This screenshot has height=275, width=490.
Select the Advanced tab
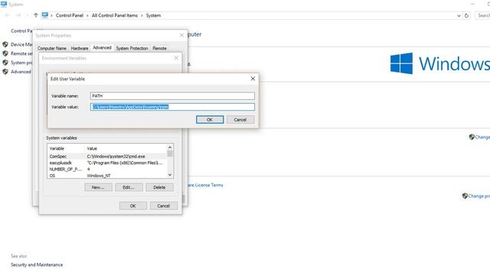tap(102, 47)
